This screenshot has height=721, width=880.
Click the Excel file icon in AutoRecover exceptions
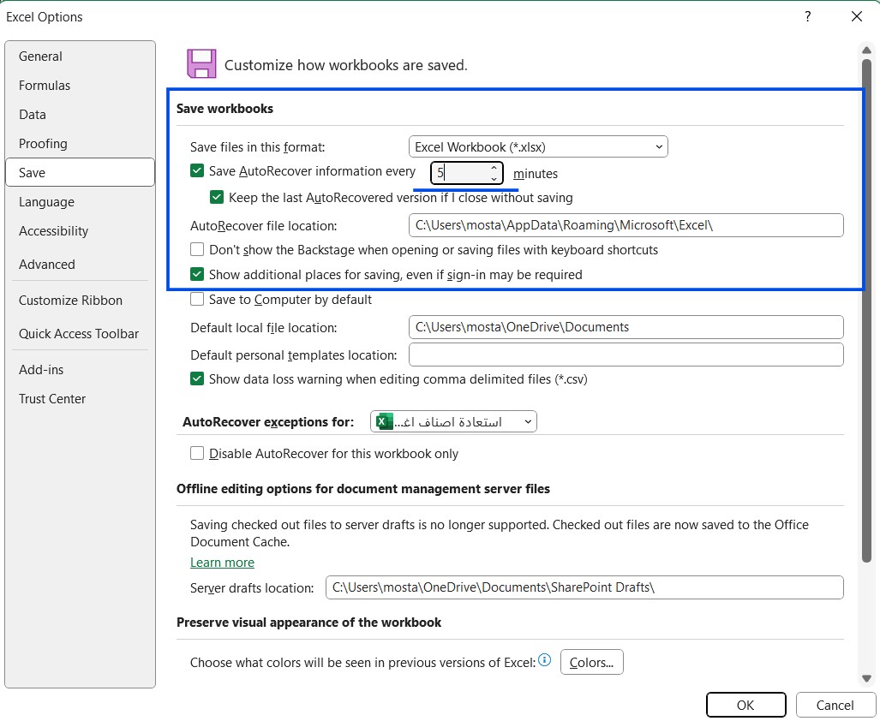coord(384,421)
